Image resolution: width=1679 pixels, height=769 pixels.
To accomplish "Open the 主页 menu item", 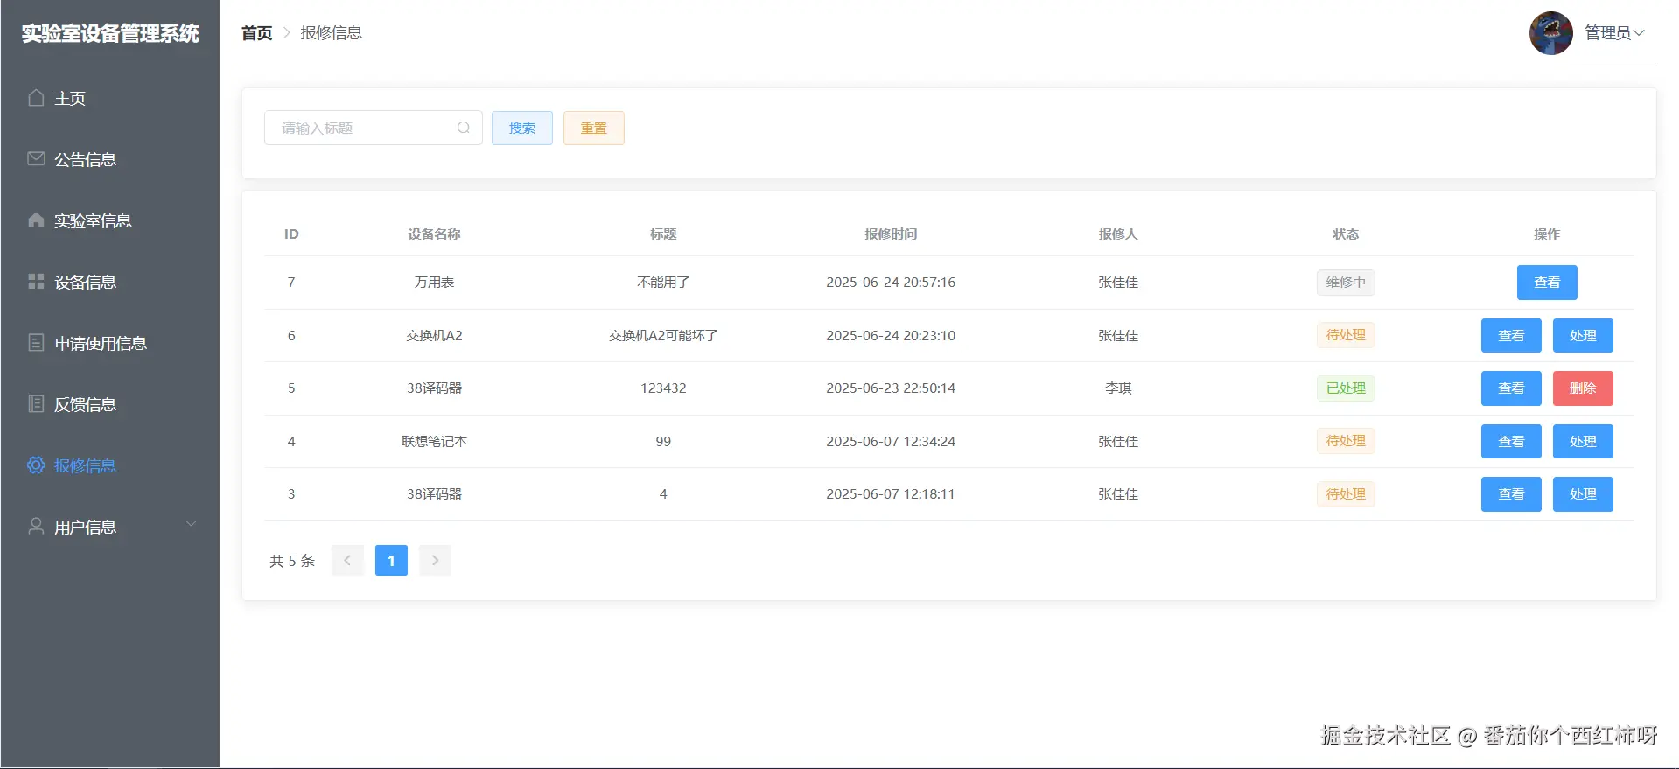I will pos(110,98).
